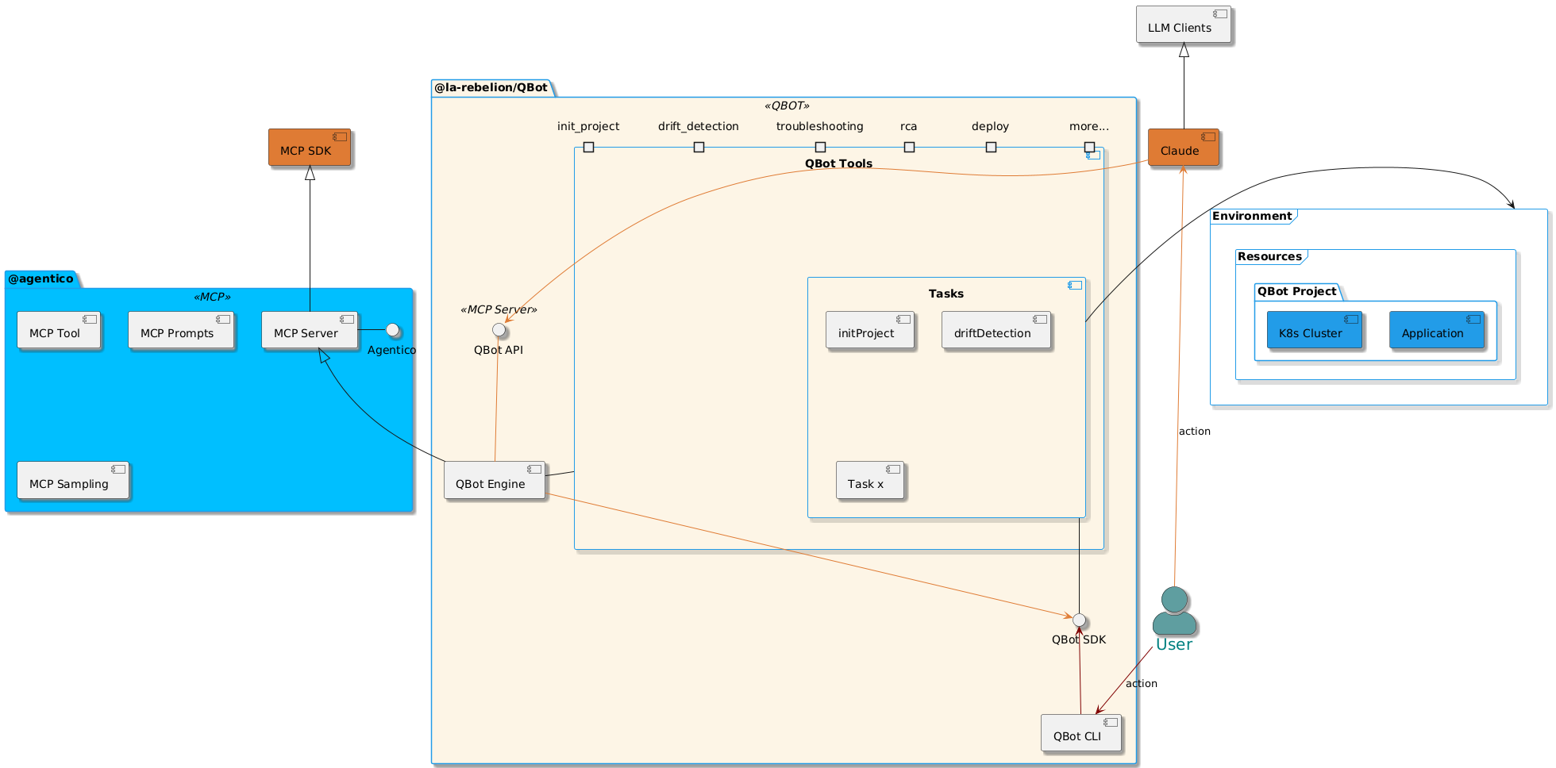Screen dimensions: 1556x768
Task: Toggle the deploy port square
Action: pyautogui.click(x=991, y=147)
